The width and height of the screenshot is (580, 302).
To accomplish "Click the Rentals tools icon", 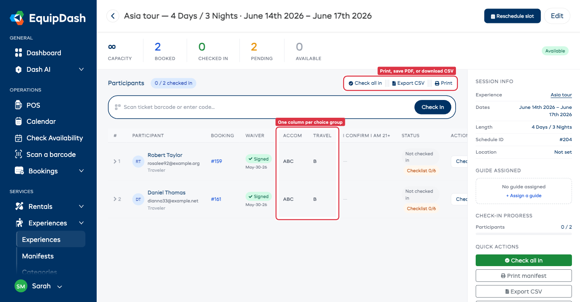I will (x=19, y=206).
